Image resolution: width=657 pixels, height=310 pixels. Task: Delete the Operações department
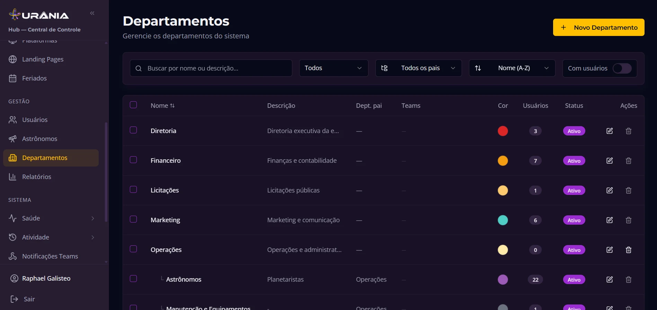point(629,250)
